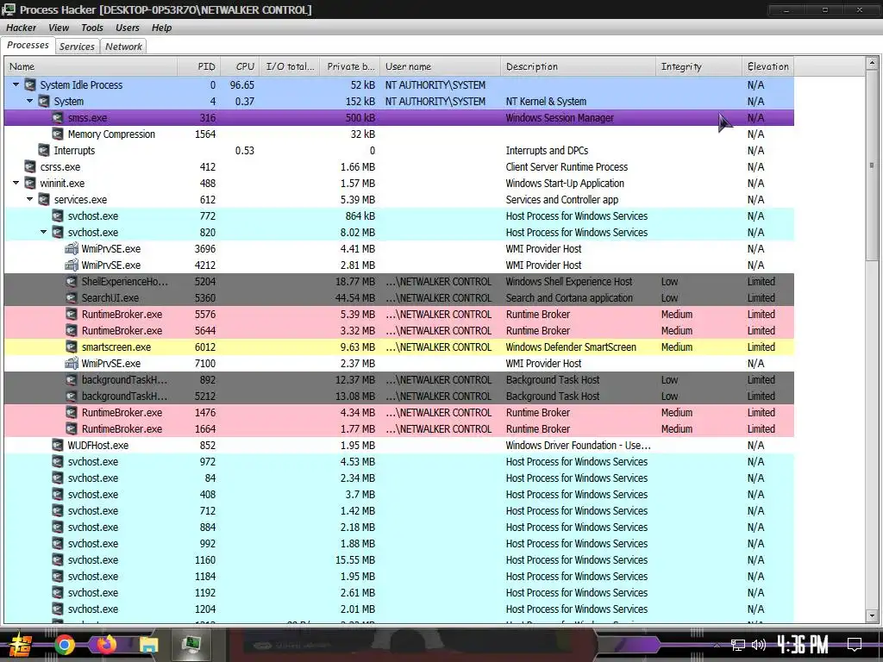
Task: Click the vertical scrollbar thumb
Action: [872, 165]
